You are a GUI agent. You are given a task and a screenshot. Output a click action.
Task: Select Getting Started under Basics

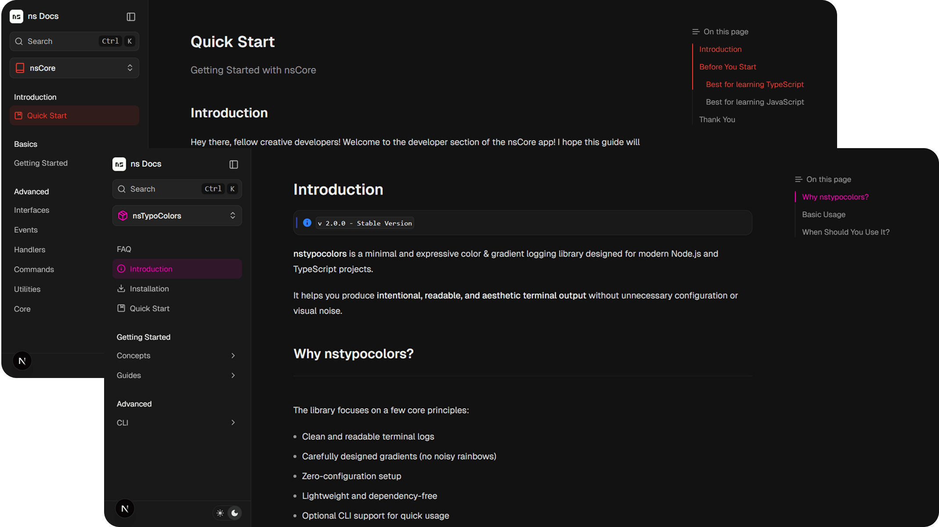[41, 163]
